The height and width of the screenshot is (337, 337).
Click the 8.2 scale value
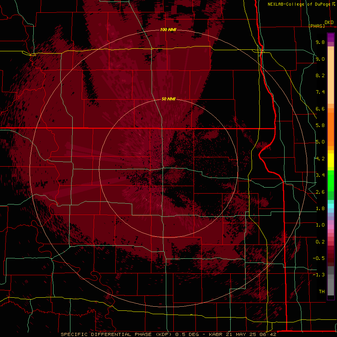[320, 75]
